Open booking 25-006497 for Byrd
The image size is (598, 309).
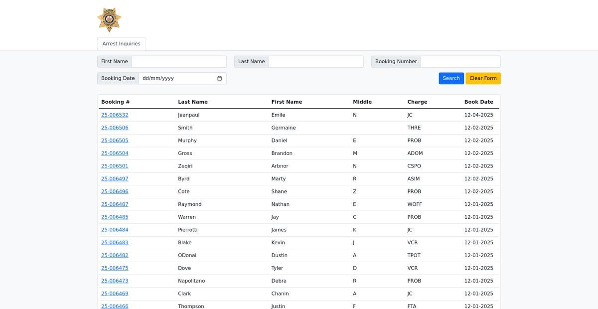[115, 179]
